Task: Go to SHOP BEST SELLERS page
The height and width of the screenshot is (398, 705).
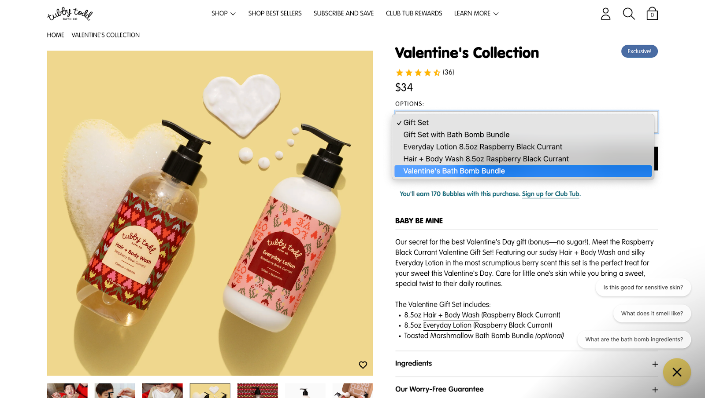Action: pos(275,14)
